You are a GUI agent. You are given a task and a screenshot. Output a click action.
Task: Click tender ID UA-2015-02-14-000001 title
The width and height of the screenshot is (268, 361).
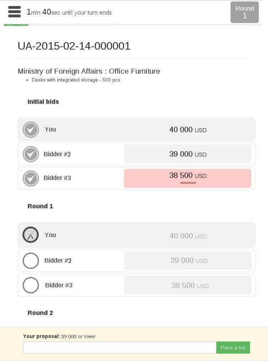(x=74, y=46)
